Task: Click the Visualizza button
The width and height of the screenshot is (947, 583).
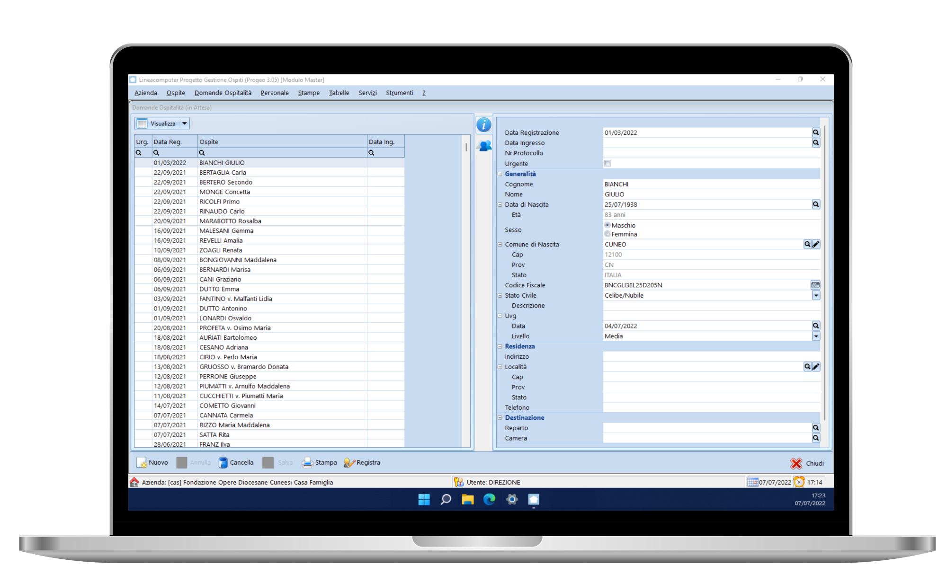Action: pos(157,124)
